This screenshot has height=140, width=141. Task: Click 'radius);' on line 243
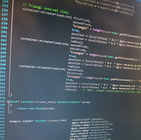pyautogui.click(x=77, y=42)
